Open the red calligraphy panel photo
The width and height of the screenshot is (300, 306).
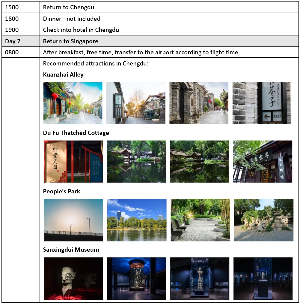coord(73,162)
